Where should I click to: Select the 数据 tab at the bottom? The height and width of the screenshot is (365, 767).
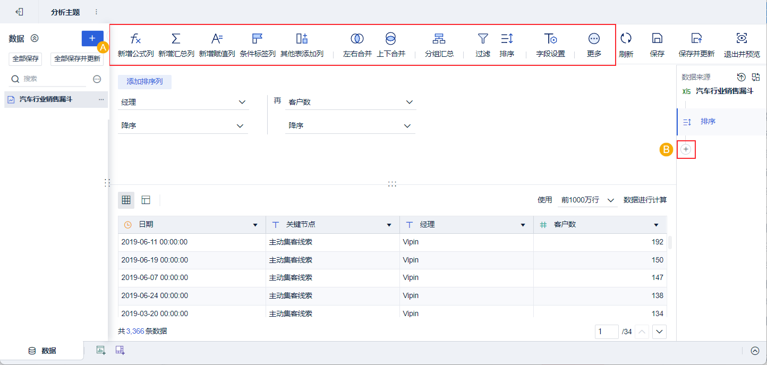pos(42,351)
